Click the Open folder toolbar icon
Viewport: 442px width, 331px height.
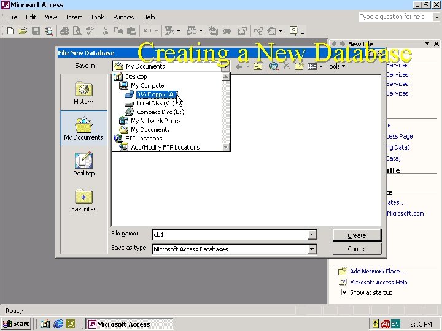(x=23, y=31)
